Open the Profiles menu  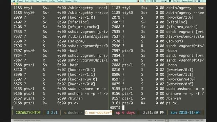pos(52,1)
